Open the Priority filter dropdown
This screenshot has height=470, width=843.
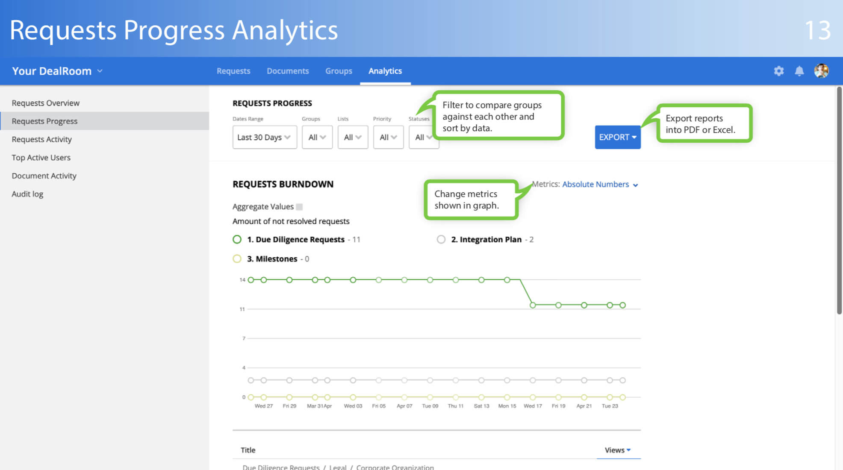(388, 137)
